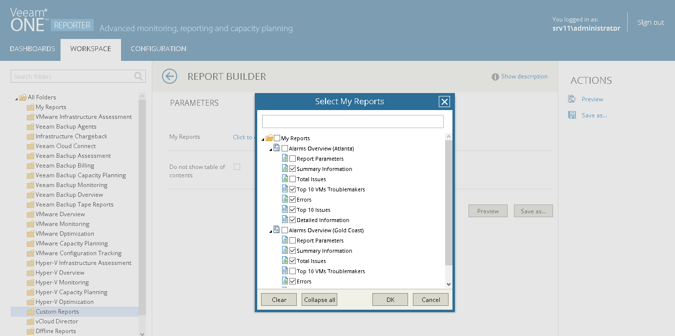Viewport: 675px width, 336px height.
Task: Go back using the Report Builder arrow
Action: 169,76
